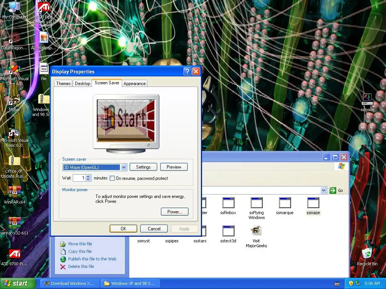386x289 pixels.
Task: Open monitor Power settings
Action: tap(175, 211)
